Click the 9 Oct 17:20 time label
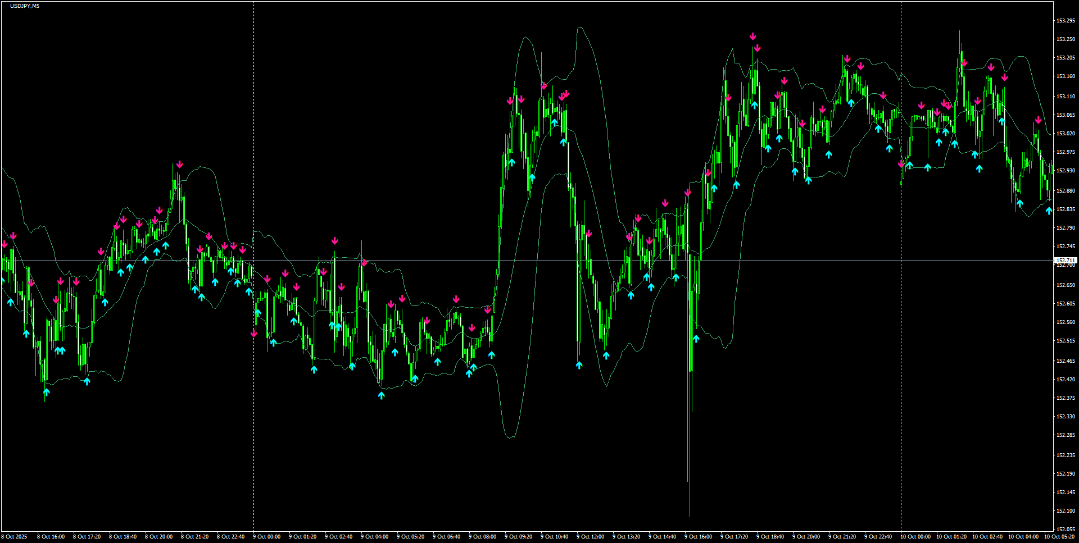1079x543 pixels. pyautogui.click(x=734, y=537)
